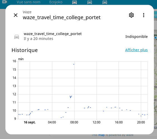
Task: Open the three-dot overflow menu
Action: (144, 15)
